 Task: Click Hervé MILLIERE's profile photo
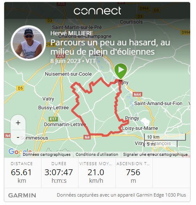click(29, 43)
